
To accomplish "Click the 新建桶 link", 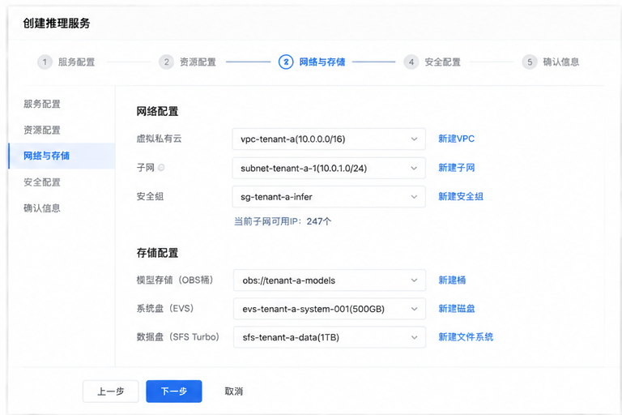I will 452,280.
